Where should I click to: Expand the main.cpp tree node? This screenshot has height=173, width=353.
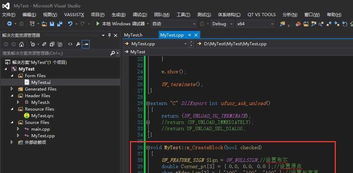[x=18, y=129]
